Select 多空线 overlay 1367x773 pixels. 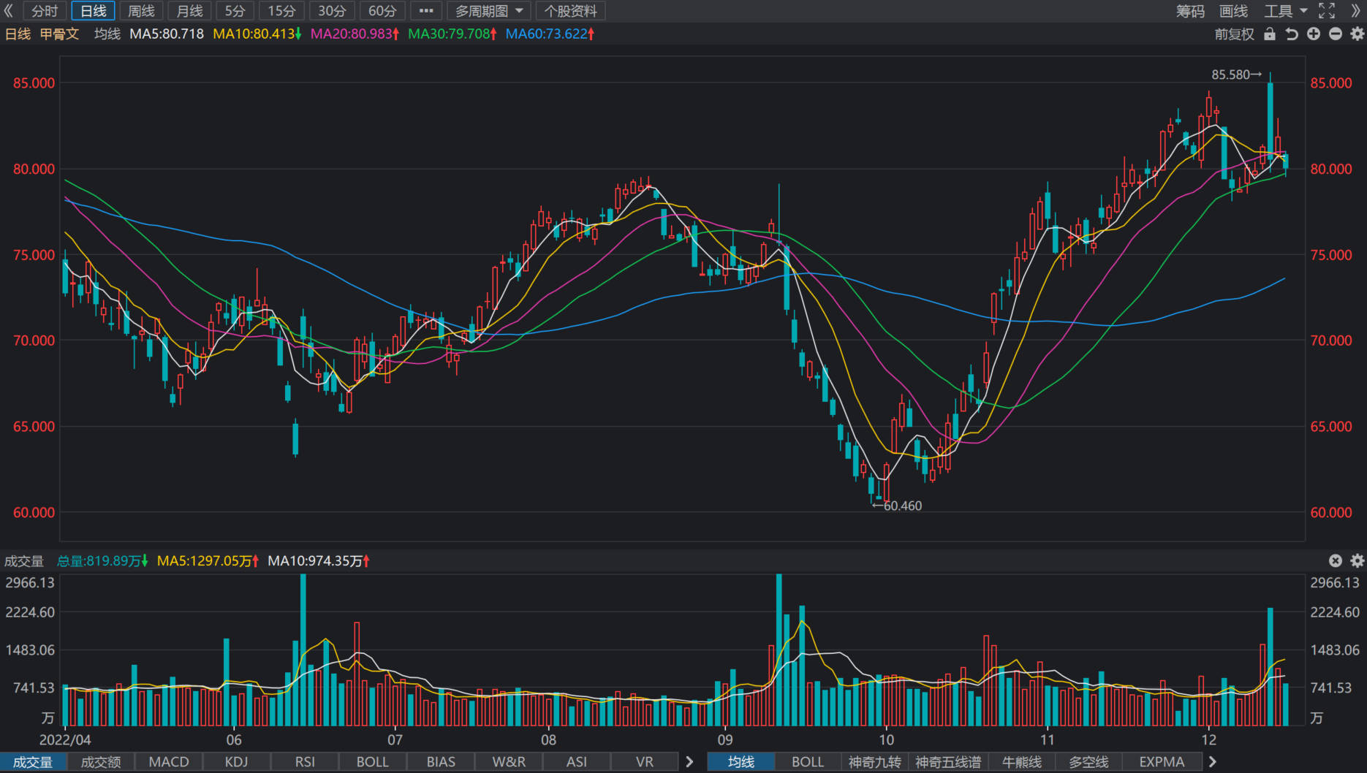[1089, 762]
